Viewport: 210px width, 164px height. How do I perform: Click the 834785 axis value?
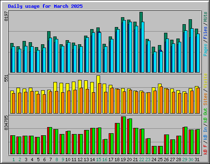[6, 123]
